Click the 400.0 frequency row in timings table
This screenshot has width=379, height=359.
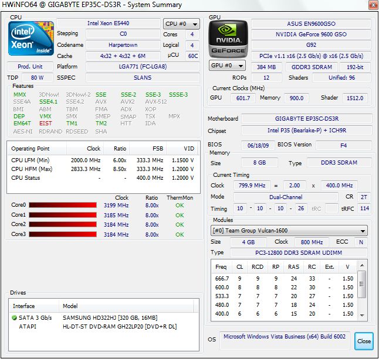tap(284, 314)
